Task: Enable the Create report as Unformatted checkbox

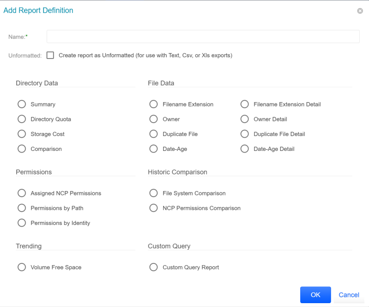Action: click(50, 55)
